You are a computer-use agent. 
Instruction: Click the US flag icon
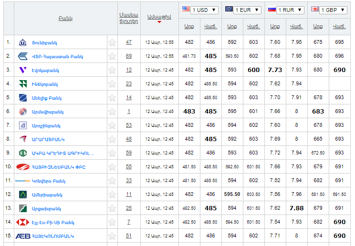[186, 9]
